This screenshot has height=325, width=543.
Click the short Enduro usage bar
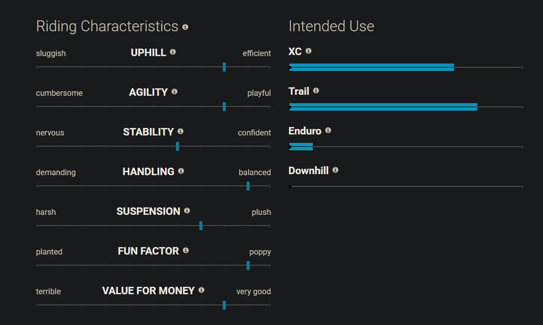click(x=301, y=147)
